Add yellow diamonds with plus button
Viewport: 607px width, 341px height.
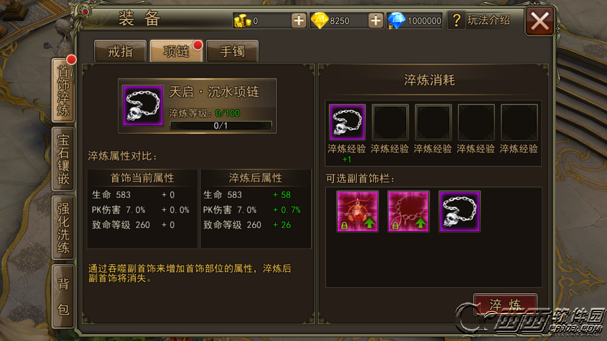[x=375, y=20]
